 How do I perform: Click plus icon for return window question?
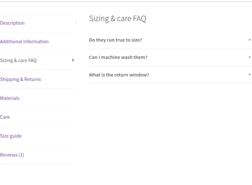pos(249,75)
